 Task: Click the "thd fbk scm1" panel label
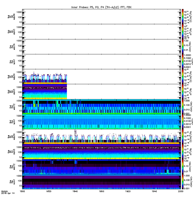12,122
